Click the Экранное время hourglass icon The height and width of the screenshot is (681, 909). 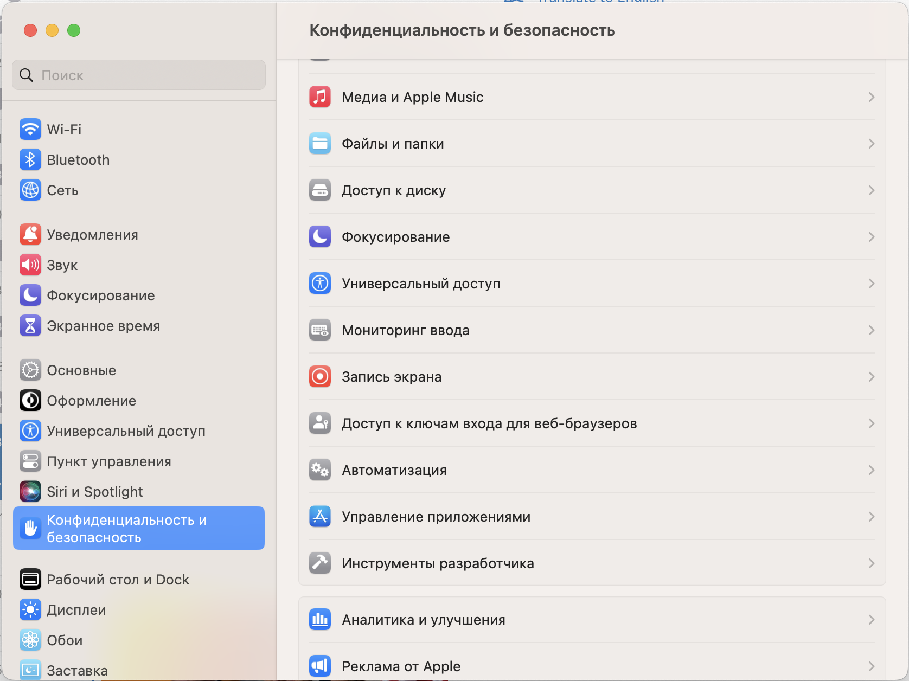coord(30,325)
